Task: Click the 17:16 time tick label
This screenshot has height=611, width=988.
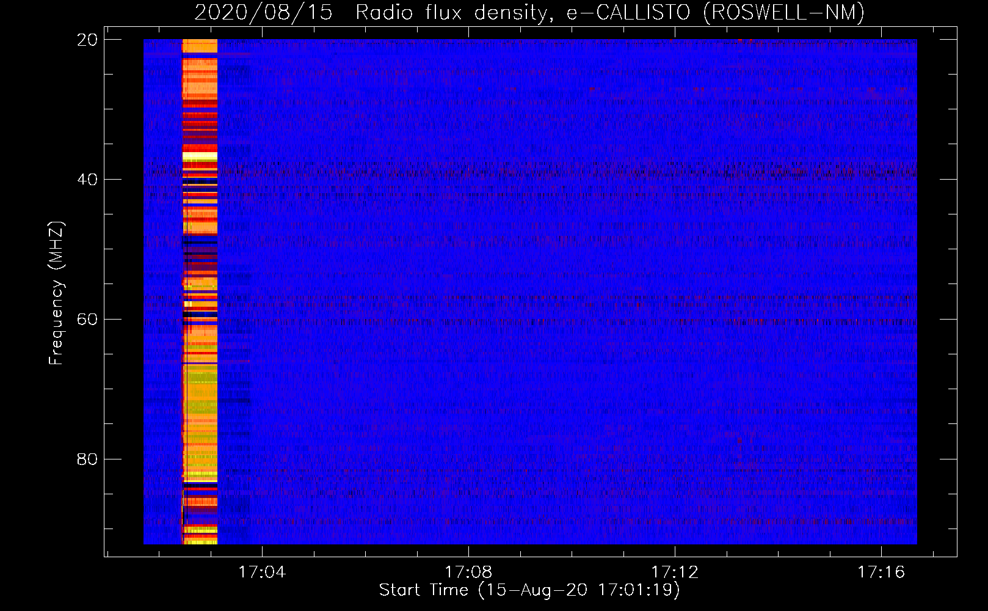Action: point(881,573)
